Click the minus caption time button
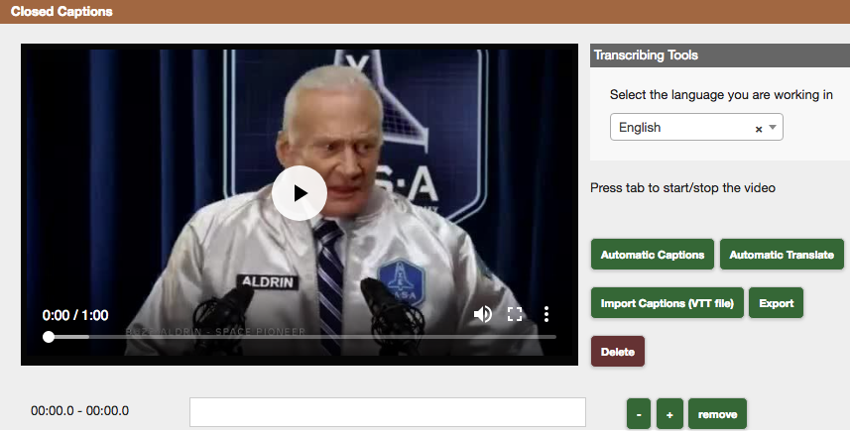 [639, 414]
